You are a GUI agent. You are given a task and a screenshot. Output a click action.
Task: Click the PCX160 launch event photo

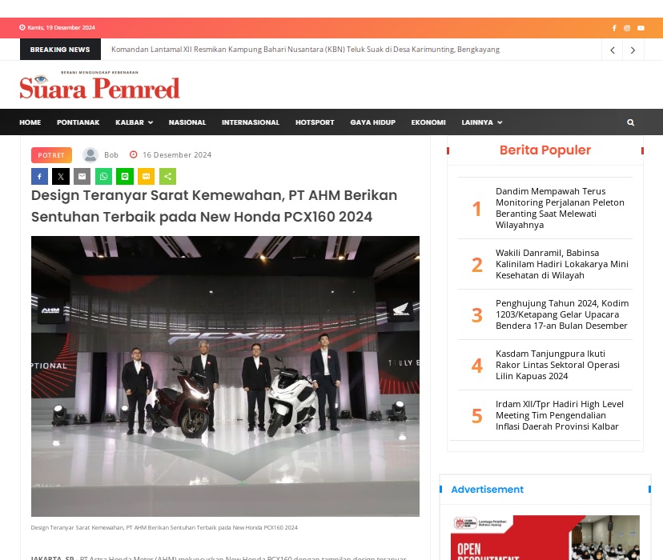225,376
